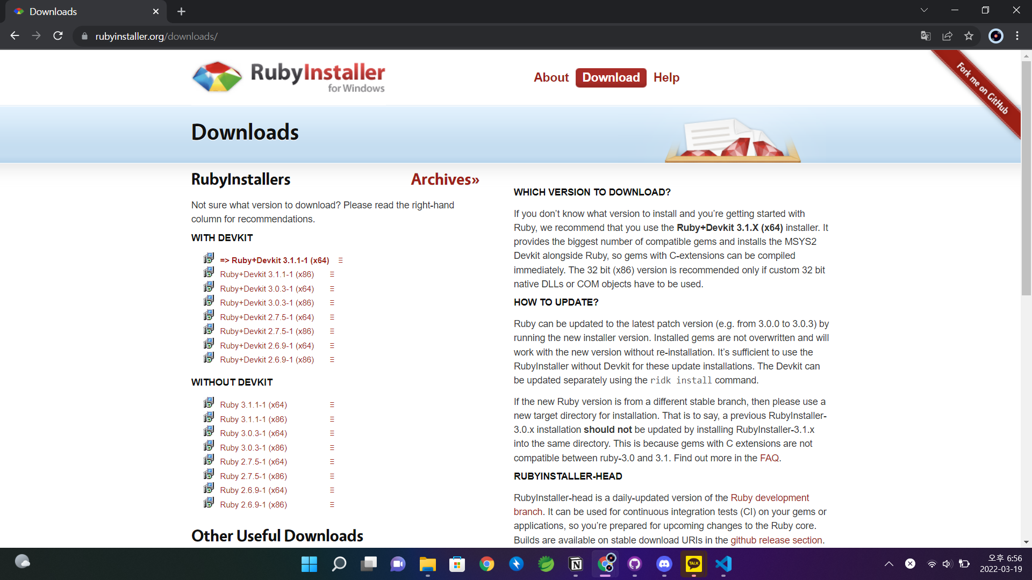
Task: Click the share page icon
Action: click(947, 36)
